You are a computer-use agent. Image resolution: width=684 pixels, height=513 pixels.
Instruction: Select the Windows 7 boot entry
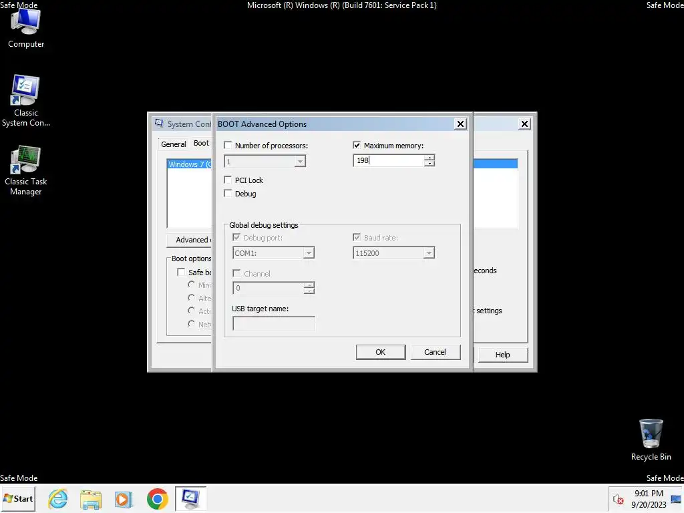point(190,164)
